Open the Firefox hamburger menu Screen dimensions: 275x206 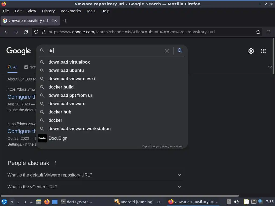point(268,32)
